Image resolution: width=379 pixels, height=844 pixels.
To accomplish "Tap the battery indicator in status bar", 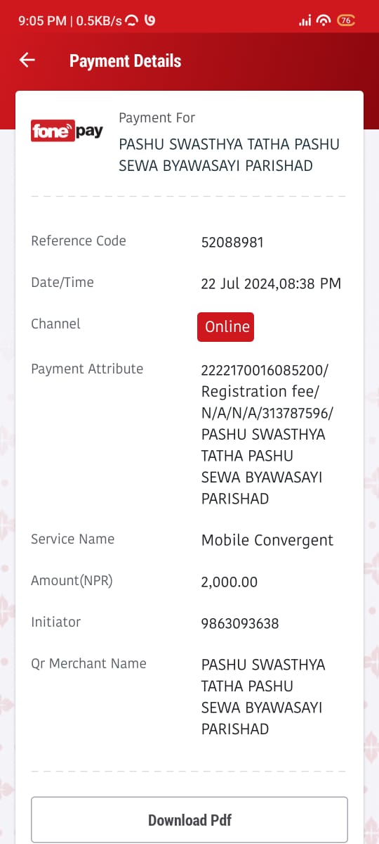I will pyautogui.click(x=346, y=20).
